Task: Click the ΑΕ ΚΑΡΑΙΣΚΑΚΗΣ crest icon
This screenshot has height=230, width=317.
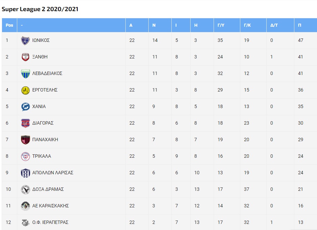Action: [25, 206]
